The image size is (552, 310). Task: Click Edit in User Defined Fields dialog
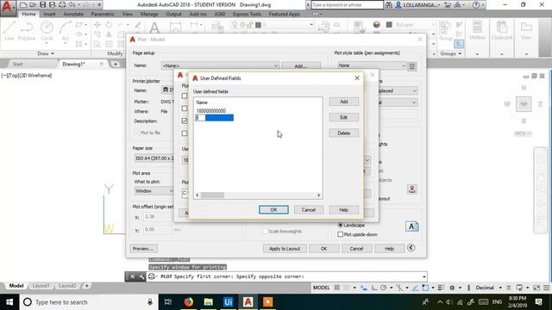(x=343, y=117)
